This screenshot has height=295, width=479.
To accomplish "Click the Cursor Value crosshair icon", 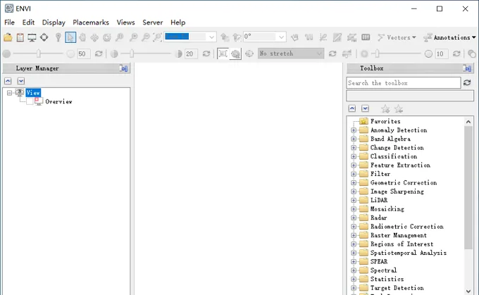I will point(44,37).
